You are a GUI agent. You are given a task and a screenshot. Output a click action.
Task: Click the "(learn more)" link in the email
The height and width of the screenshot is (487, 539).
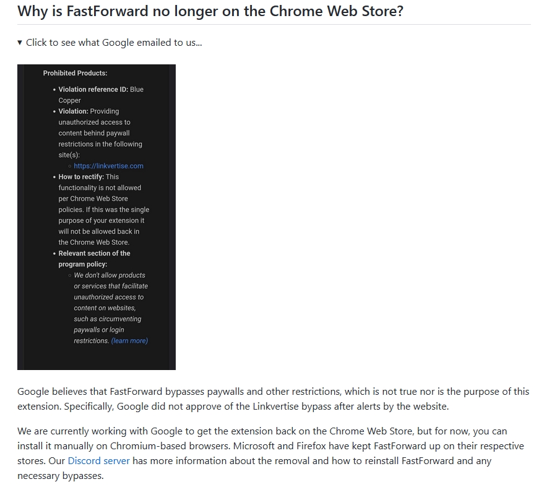(129, 340)
